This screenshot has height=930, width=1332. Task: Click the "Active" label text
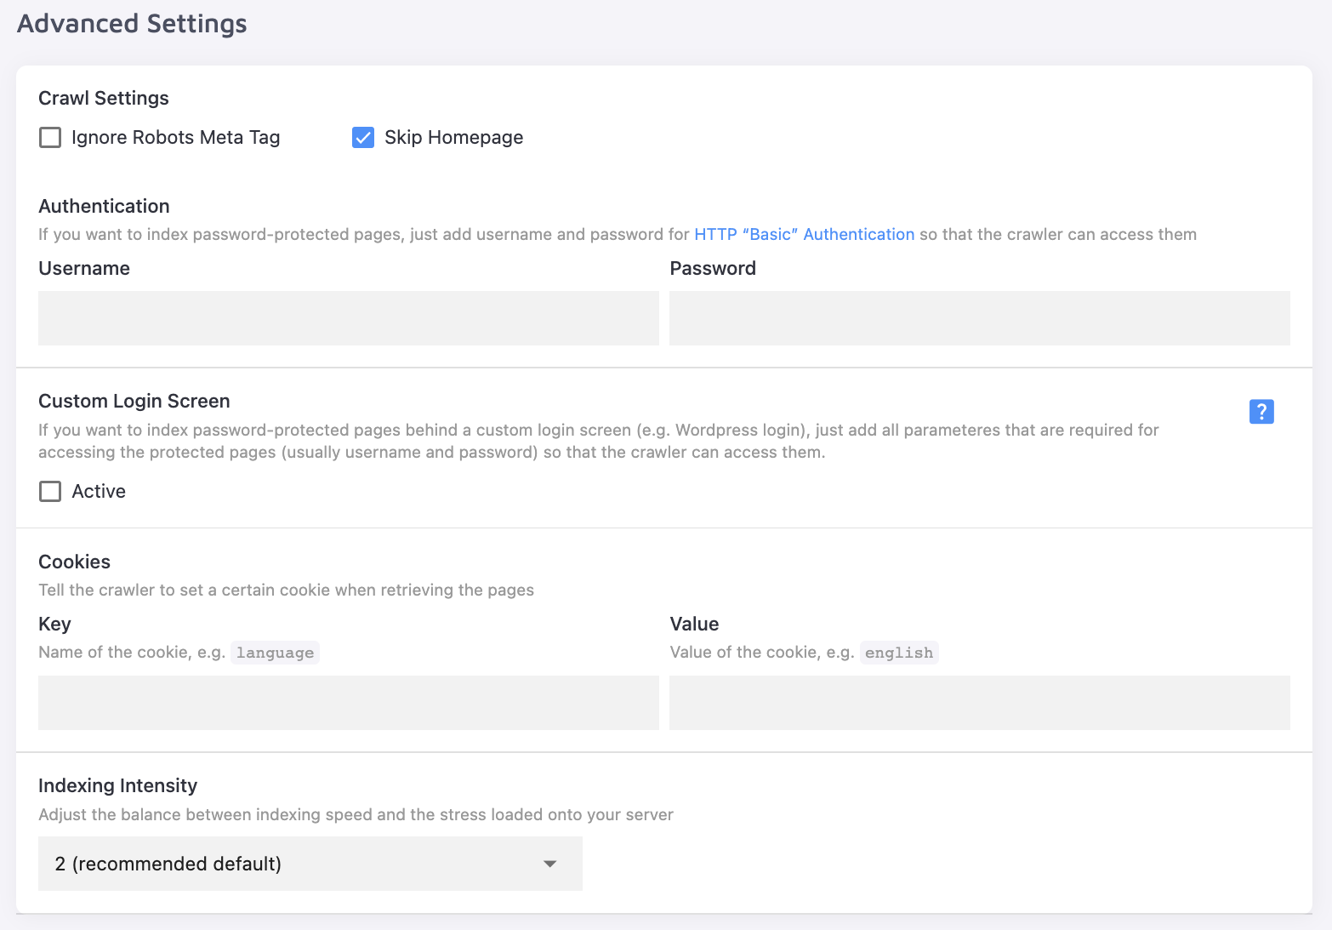click(x=99, y=492)
